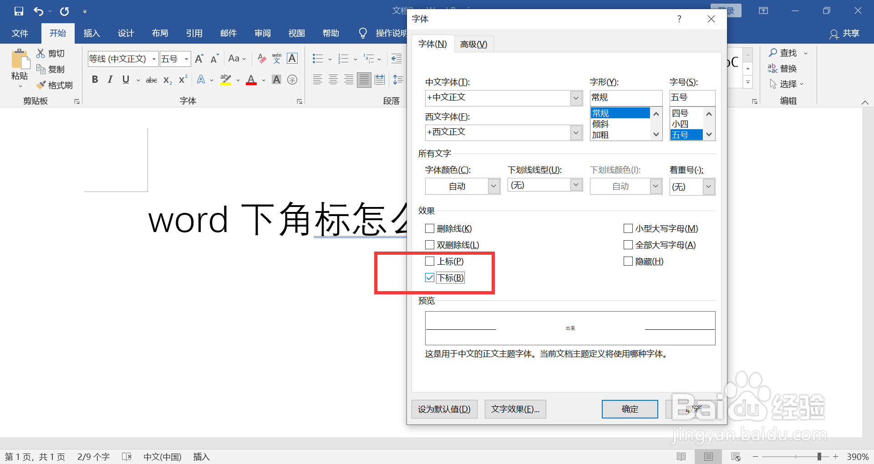The height and width of the screenshot is (464, 874).
Task: Click Set as Default (设为默认值) button
Action: pyautogui.click(x=444, y=409)
